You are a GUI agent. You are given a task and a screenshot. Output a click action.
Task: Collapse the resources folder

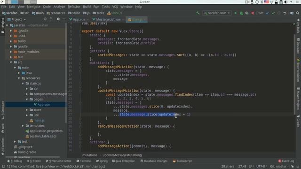tap(19, 78)
